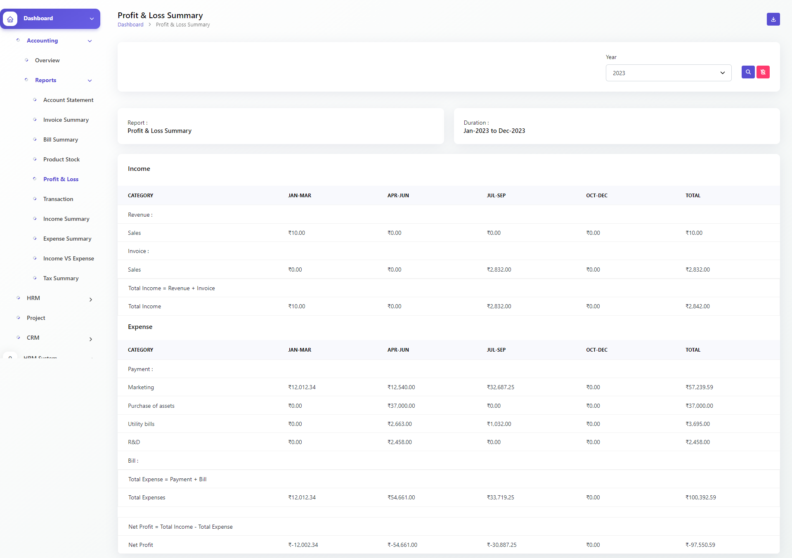Image resolution: width=792 pixels, height=558 pixels.
Task: Toggle the Reports submenu open or closed
Action: tap(90, 80)
